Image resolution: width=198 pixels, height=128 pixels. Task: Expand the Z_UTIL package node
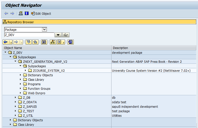15,115
